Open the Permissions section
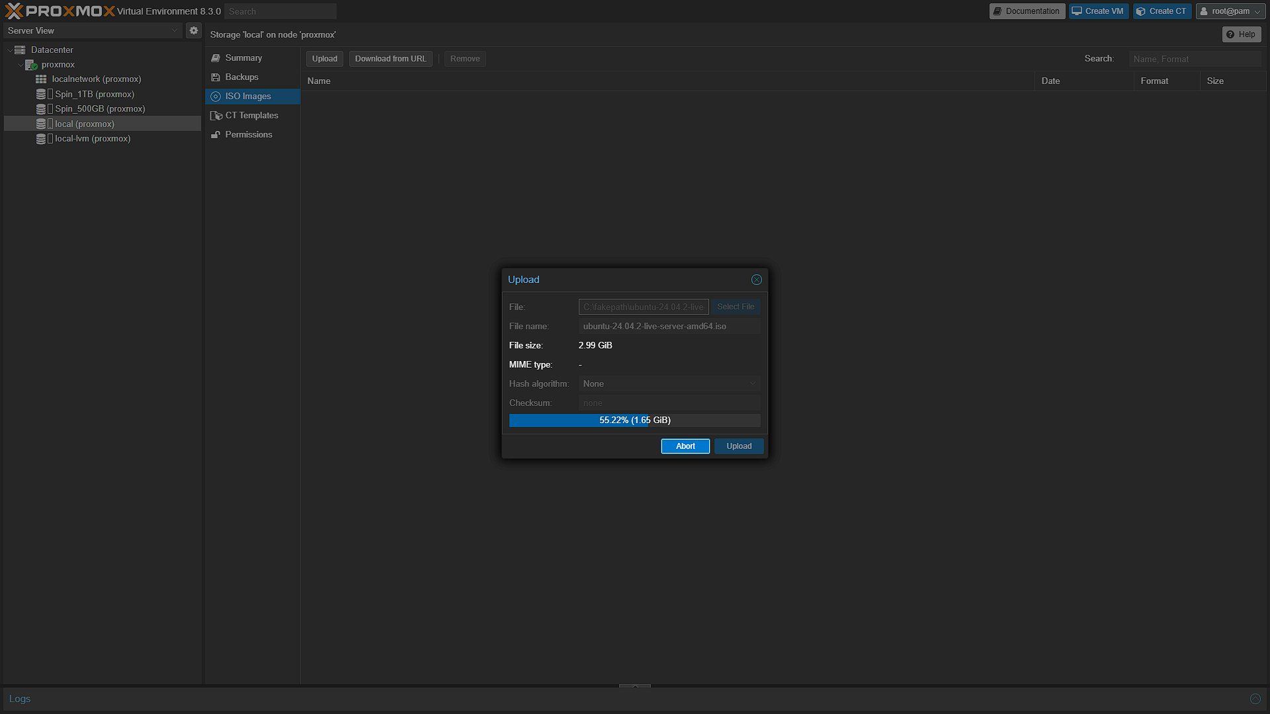Screen dimensions: 1270x714 [x=253, y=135]
